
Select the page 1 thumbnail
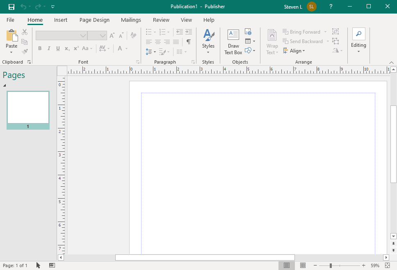pyautogui.click(x=28, y=108)
